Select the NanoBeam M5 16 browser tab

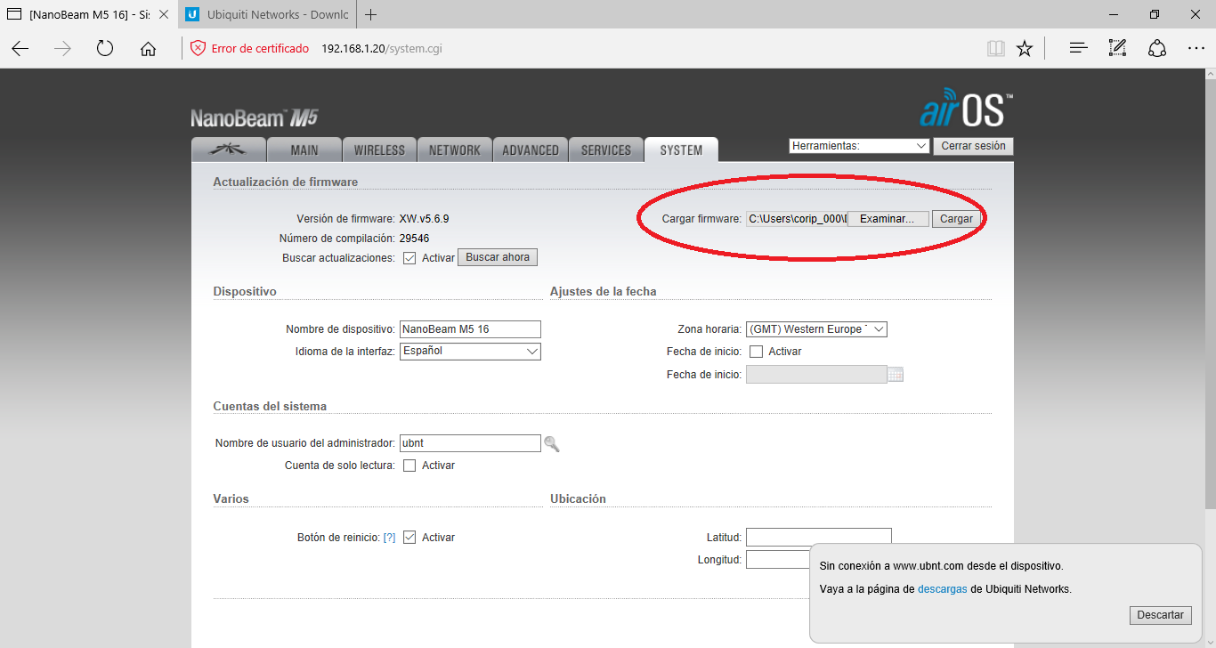click(x=89, y=14)
